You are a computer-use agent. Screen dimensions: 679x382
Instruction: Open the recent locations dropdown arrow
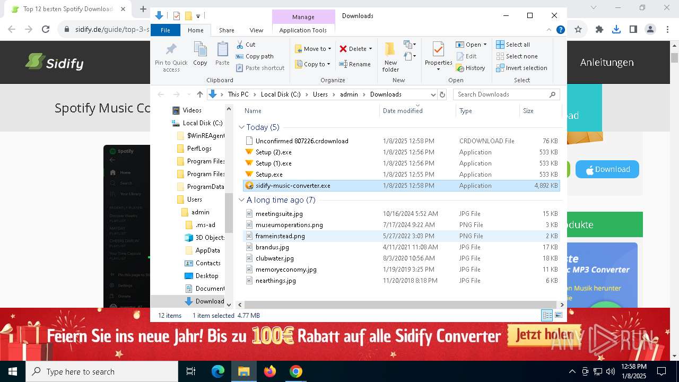pos(188,94)
